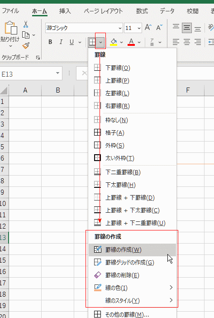Click the Copy icon in clipboard group
Screen dimensions: 214x318
pyautogui.click(x=26, y=35)
